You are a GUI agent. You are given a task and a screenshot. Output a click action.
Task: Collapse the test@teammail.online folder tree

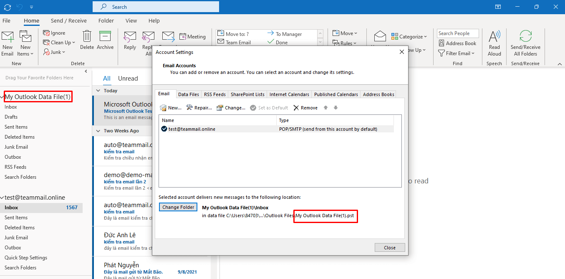coord(2,198)
